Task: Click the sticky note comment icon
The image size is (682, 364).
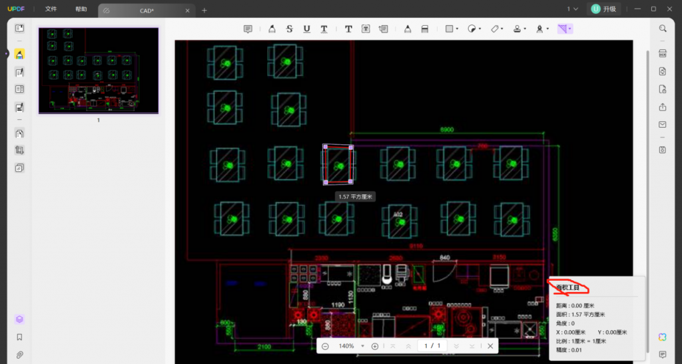Action: click(x=248, y=29)
